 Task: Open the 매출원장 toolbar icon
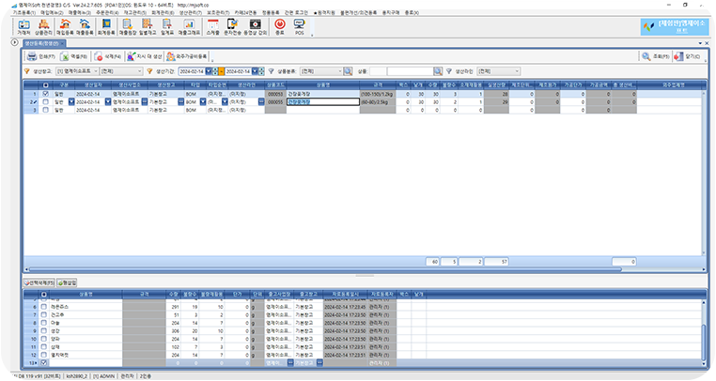(128, 27)
